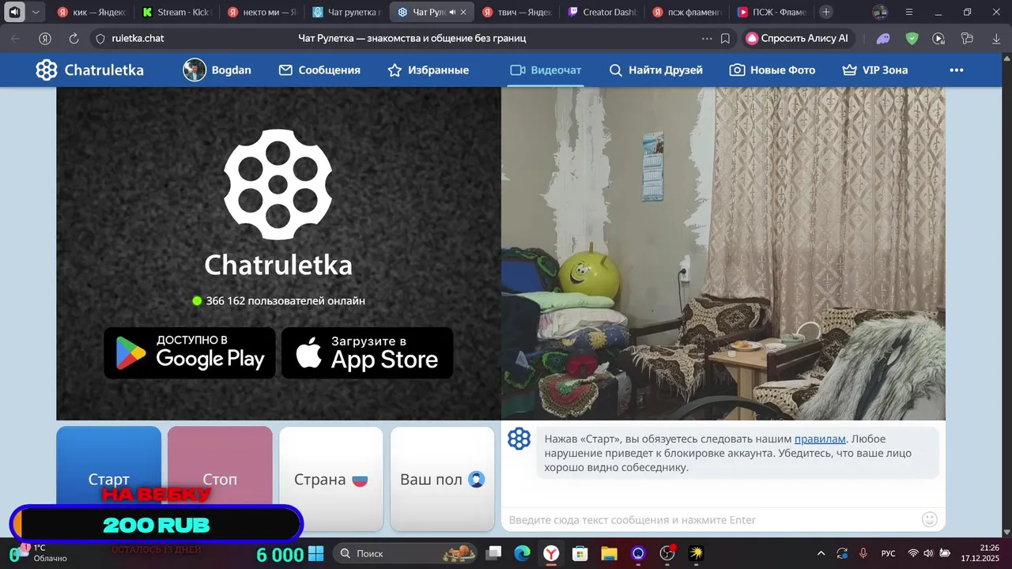This screenshot has height=569, width=1012.
Task: Expand the three-dots more menu in header
Action: coord(957,70)
